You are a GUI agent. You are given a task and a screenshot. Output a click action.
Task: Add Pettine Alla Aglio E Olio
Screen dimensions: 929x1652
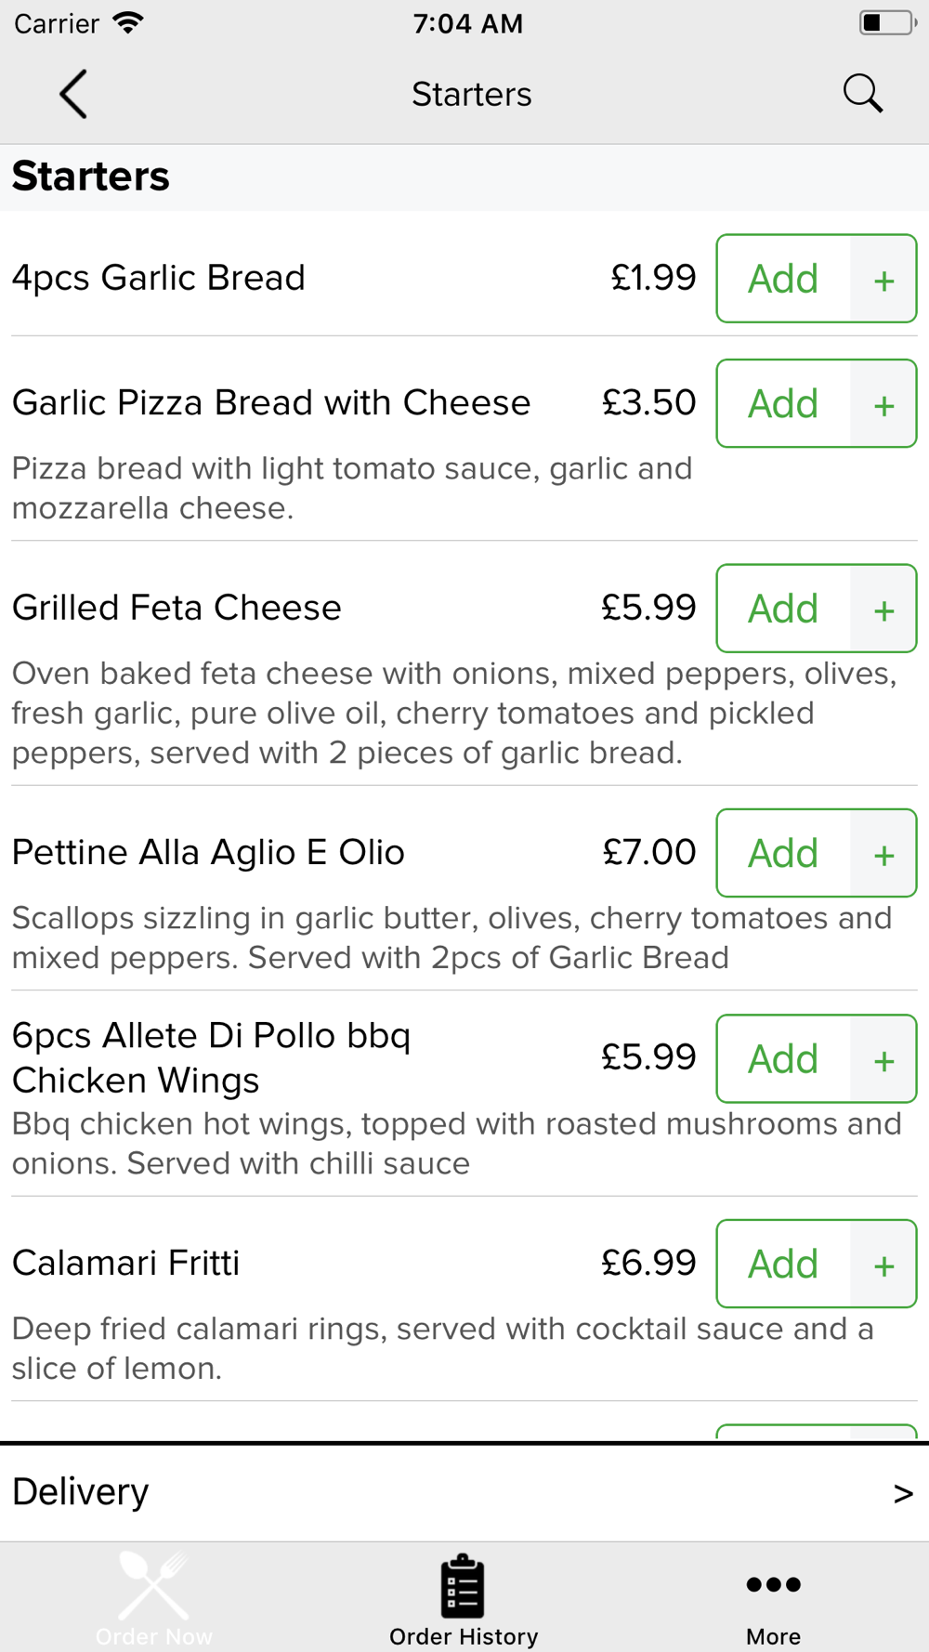(x=783, y=853)
